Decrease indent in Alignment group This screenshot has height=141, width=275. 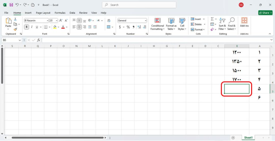pos(90,27)
